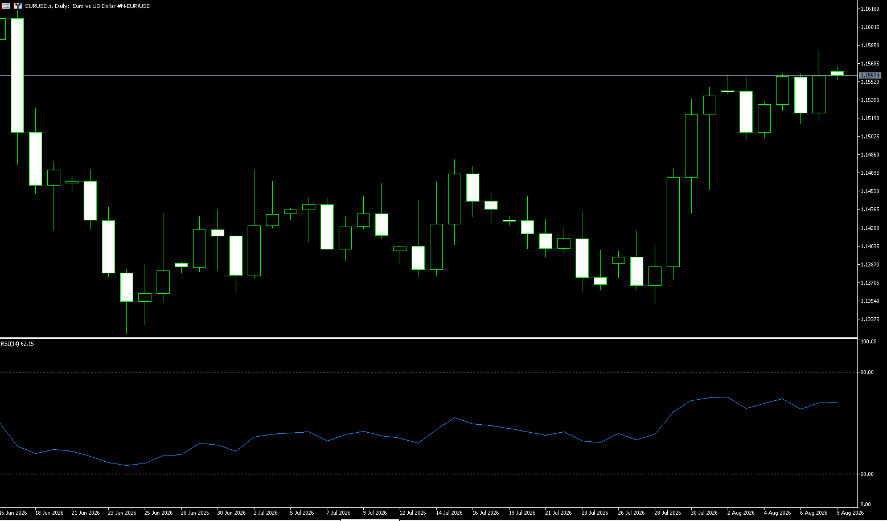Click the 1.14035 price scale label
This screenshot has height=521, width=887.
869,247
